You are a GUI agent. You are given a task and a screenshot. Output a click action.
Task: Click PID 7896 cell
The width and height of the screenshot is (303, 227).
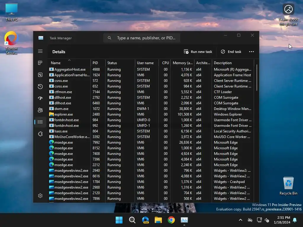tap(96, 199)
